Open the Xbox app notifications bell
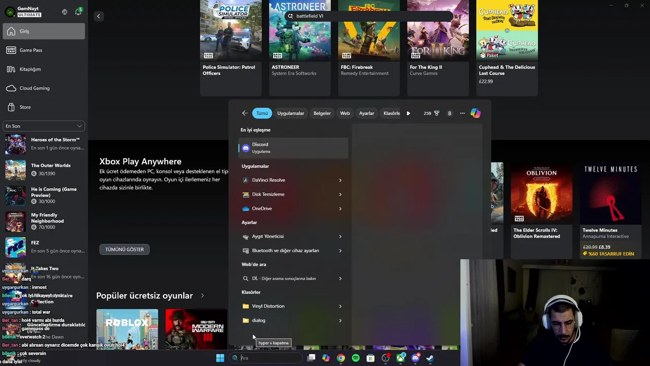This screenshot has width=650, height=366. click(x=78, y=12)
